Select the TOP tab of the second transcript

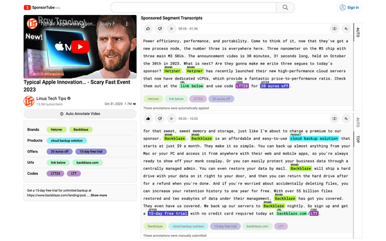358,139
